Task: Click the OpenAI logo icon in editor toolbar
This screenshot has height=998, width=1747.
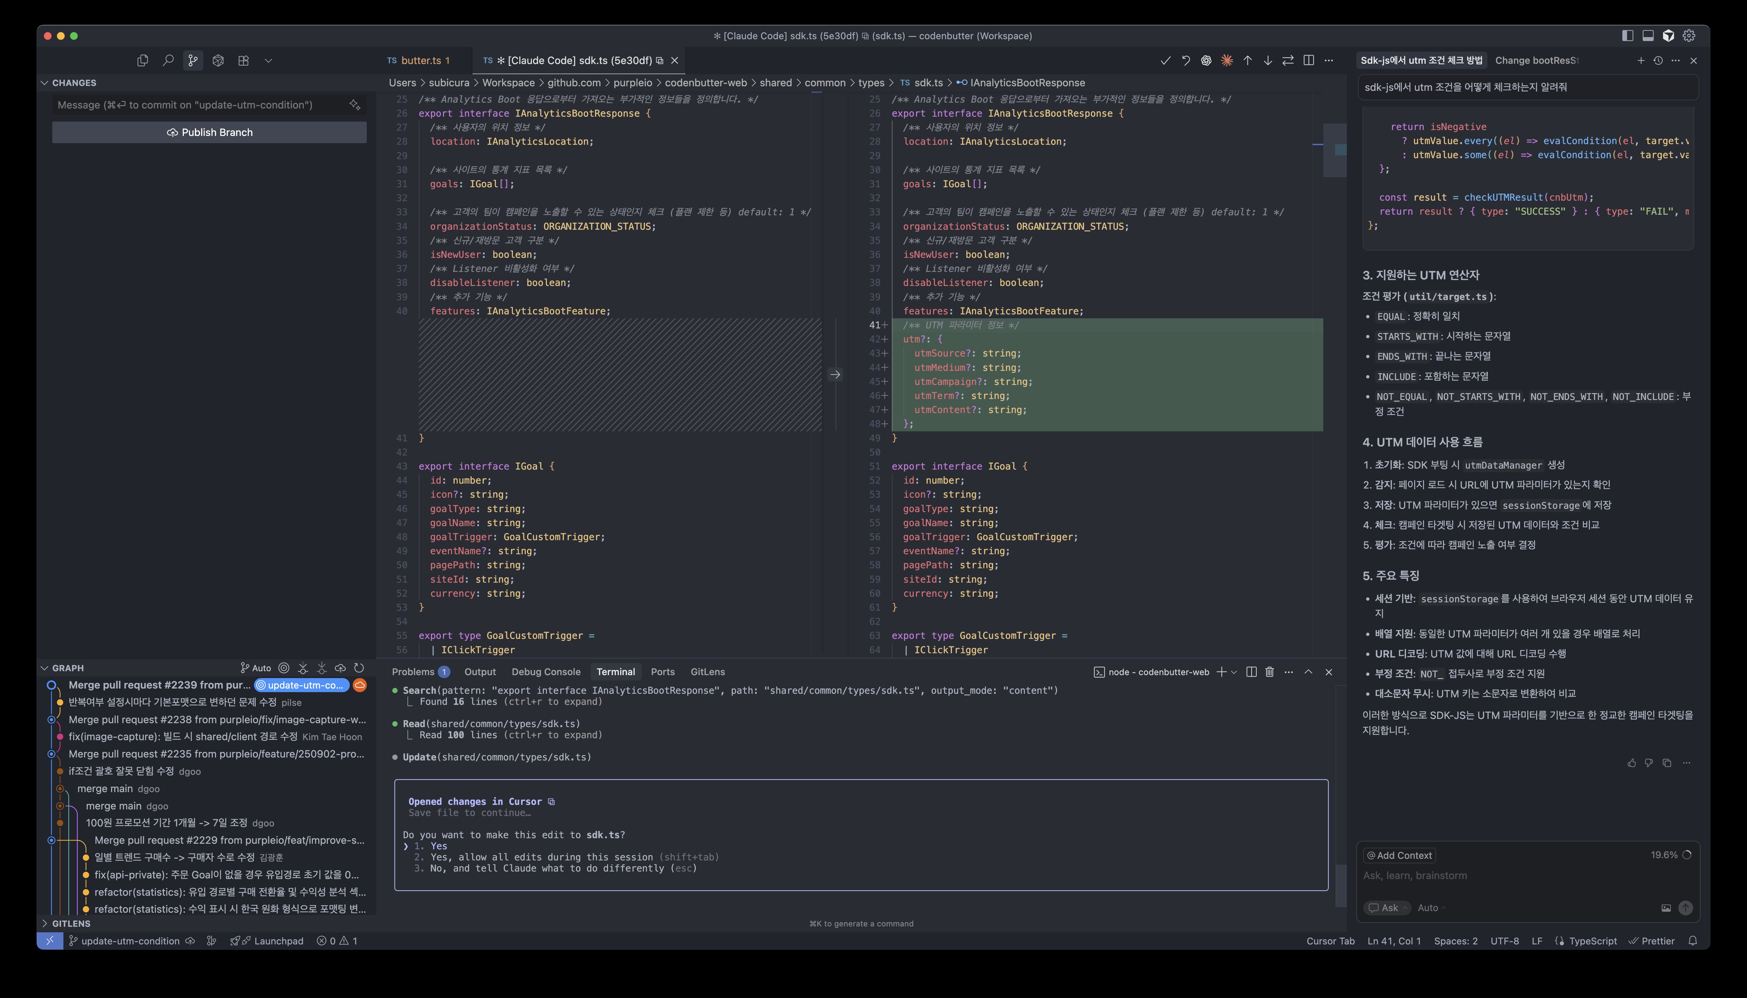Action: coord(1206,60)
